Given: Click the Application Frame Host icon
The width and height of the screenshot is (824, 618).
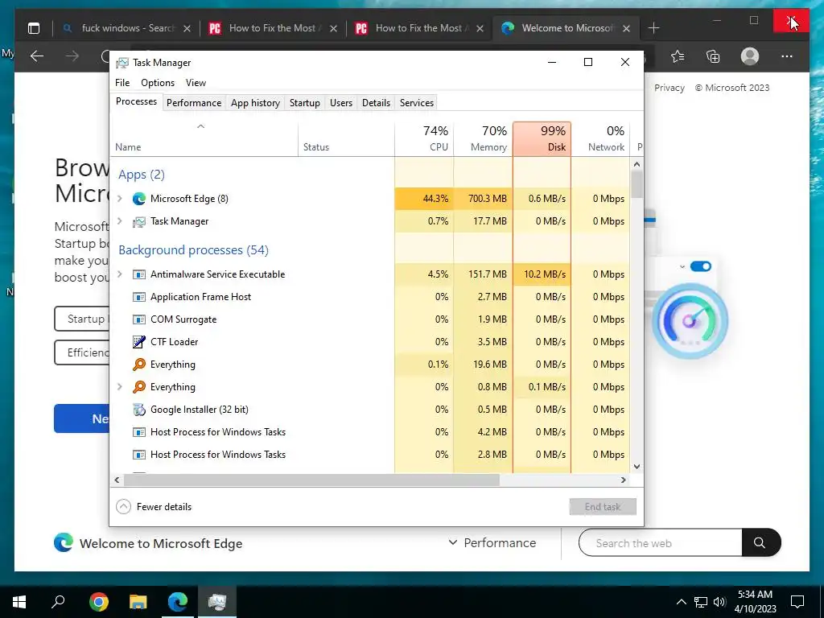Looking at the screenshot, I should (x=138, y=297).
